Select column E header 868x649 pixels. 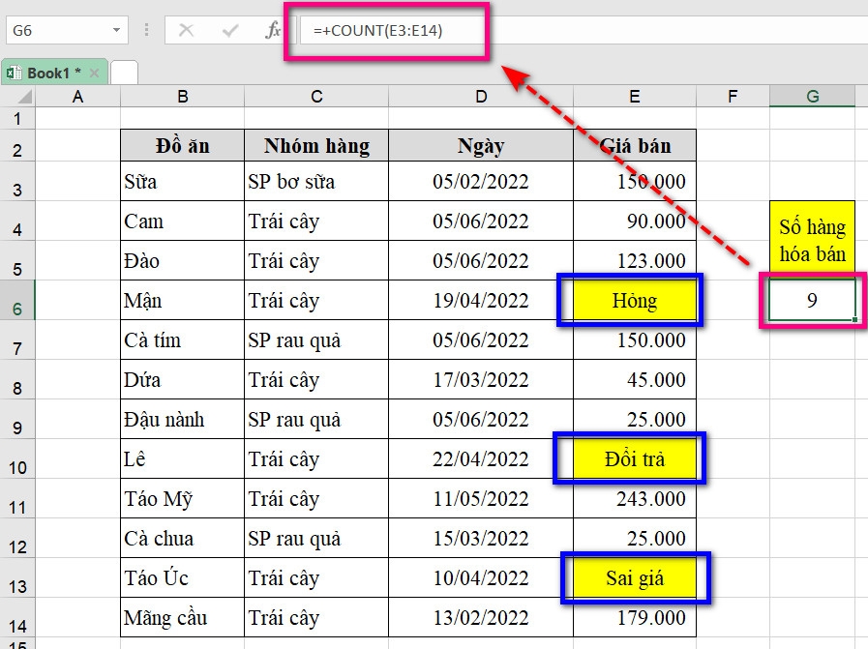click(634, 96)
